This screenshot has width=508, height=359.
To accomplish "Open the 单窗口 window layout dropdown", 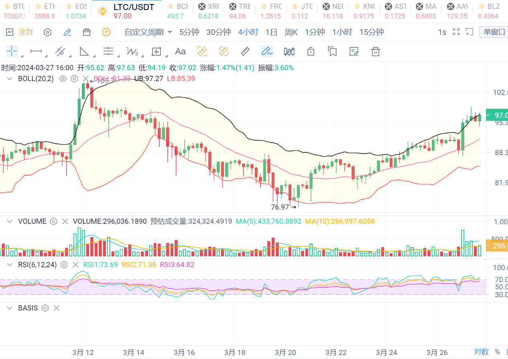I will click(x=494, y=32).
